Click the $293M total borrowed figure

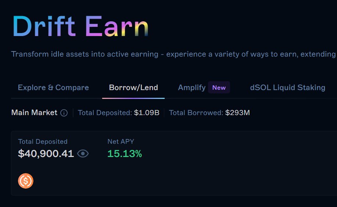pyautogui.click(x=237, y=113)
